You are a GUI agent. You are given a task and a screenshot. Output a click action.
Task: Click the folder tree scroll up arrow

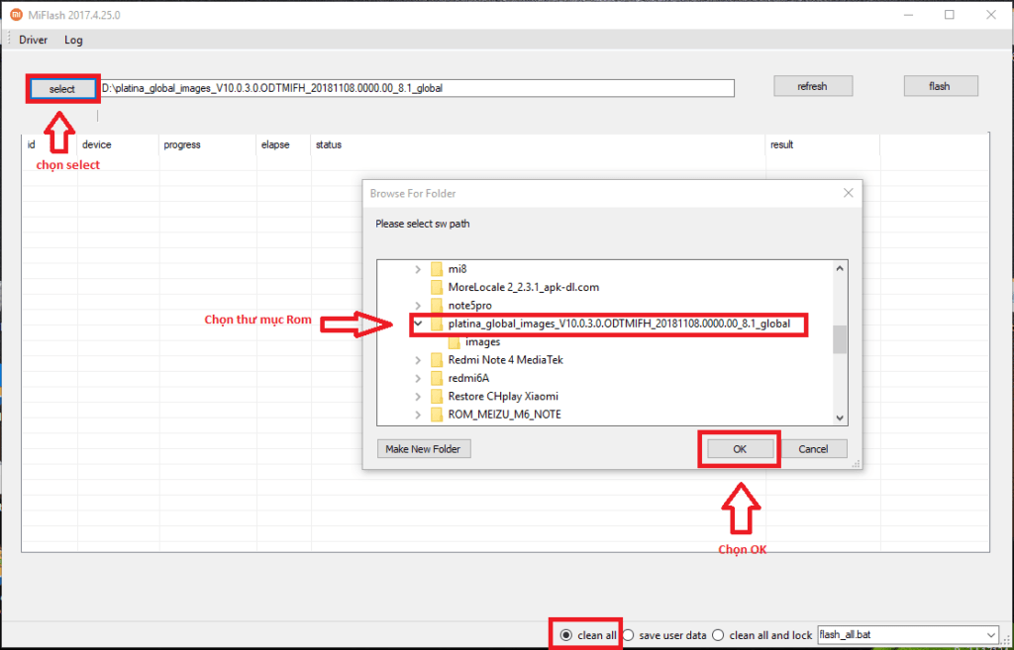pyautogui.click(x=840, y=268)
